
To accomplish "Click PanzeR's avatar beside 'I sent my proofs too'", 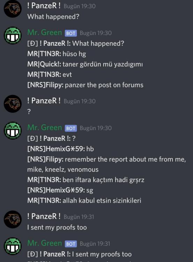I will (x=13, y=219).
